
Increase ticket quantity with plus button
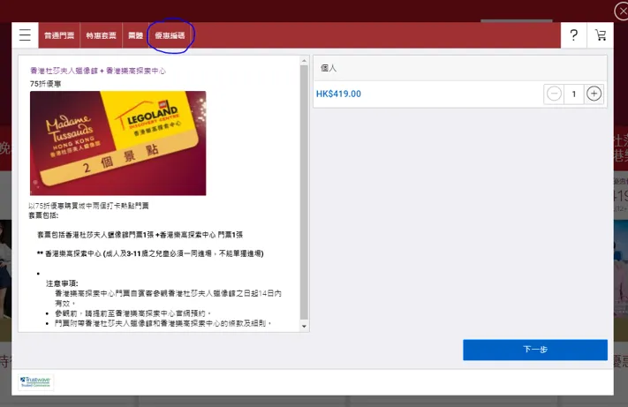(x=594, y=94)
